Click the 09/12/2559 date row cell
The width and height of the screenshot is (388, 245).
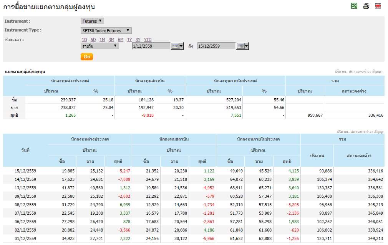25,196
